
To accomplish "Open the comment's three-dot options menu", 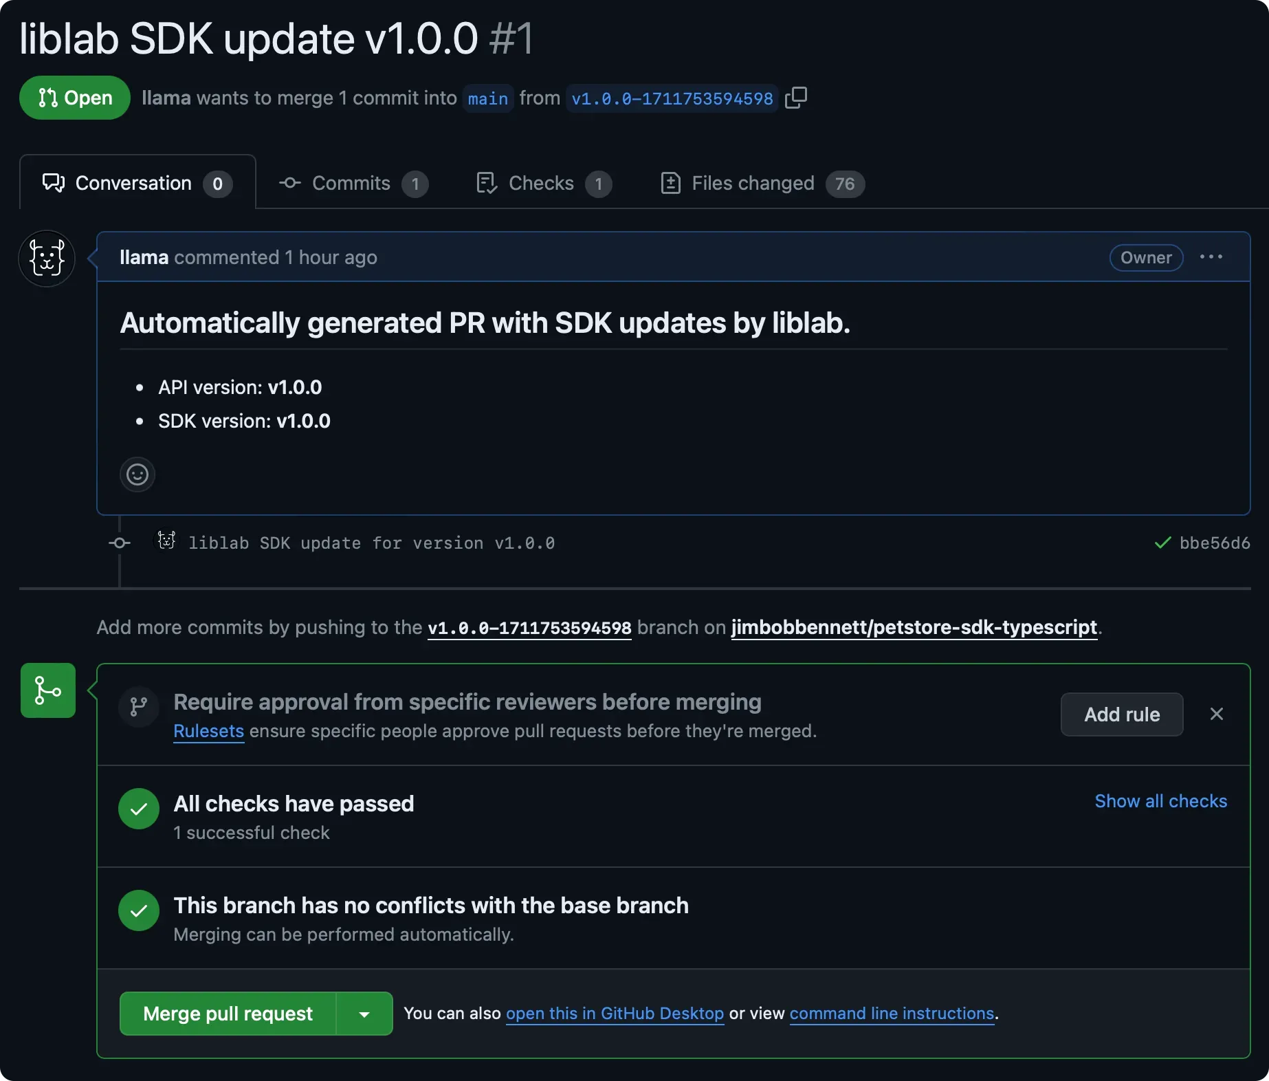I will 1211,257.
